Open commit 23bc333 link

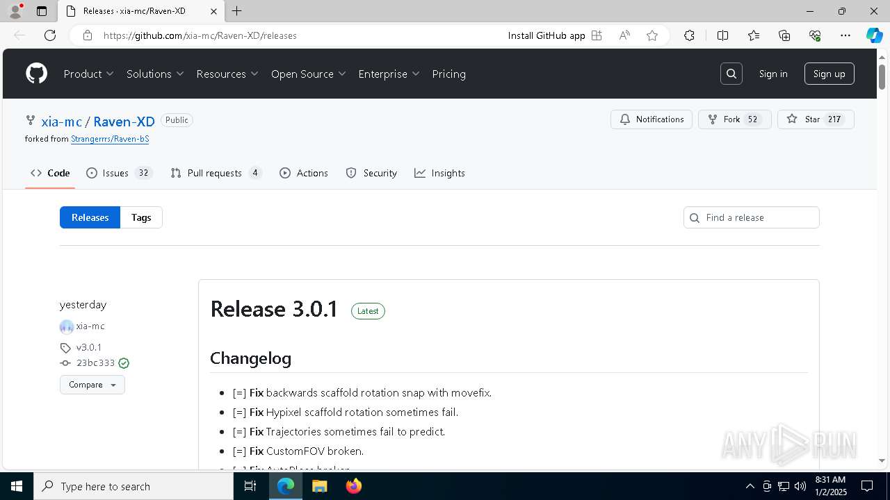95,363
